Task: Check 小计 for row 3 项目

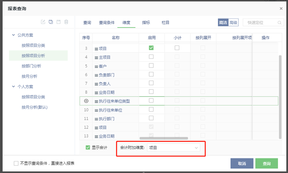Action: tap(177, 48)
